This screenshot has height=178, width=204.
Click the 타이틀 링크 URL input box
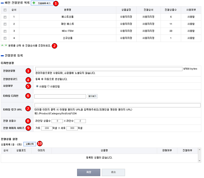pos(117,105)
